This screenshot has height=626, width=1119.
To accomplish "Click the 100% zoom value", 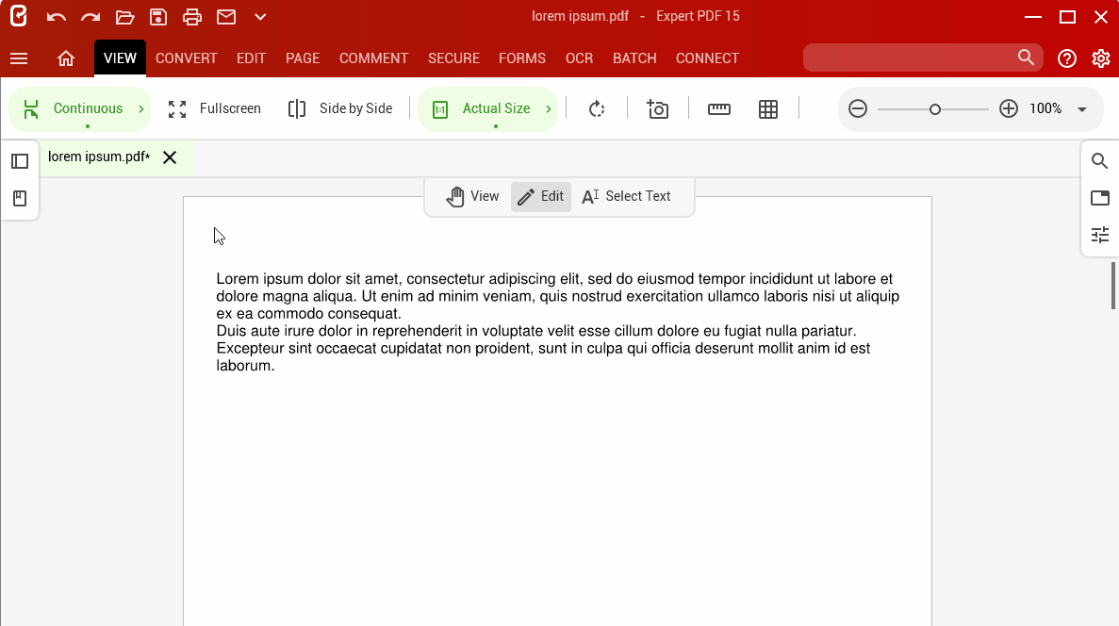I will (1045, 108).
